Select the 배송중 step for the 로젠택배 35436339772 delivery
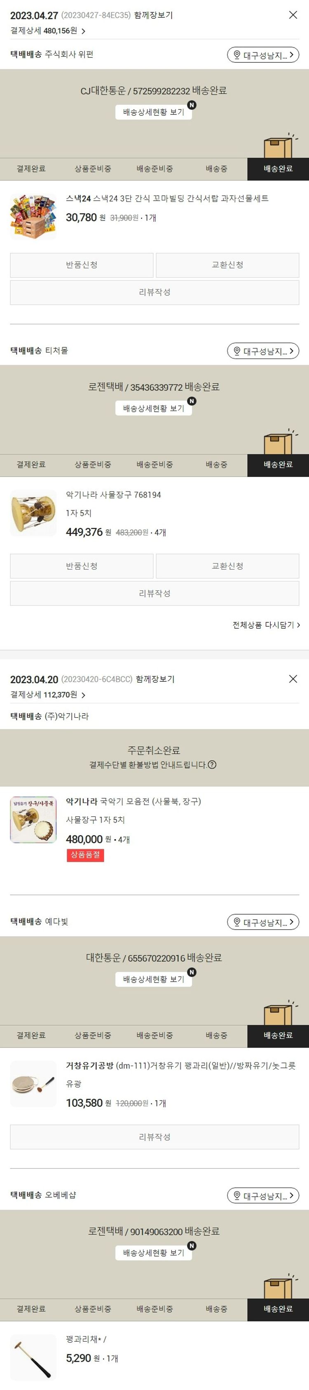Screen dimensions: 309x1390 (216, 465)
